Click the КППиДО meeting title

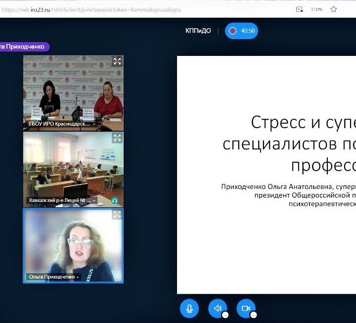(x=198, y=31)
